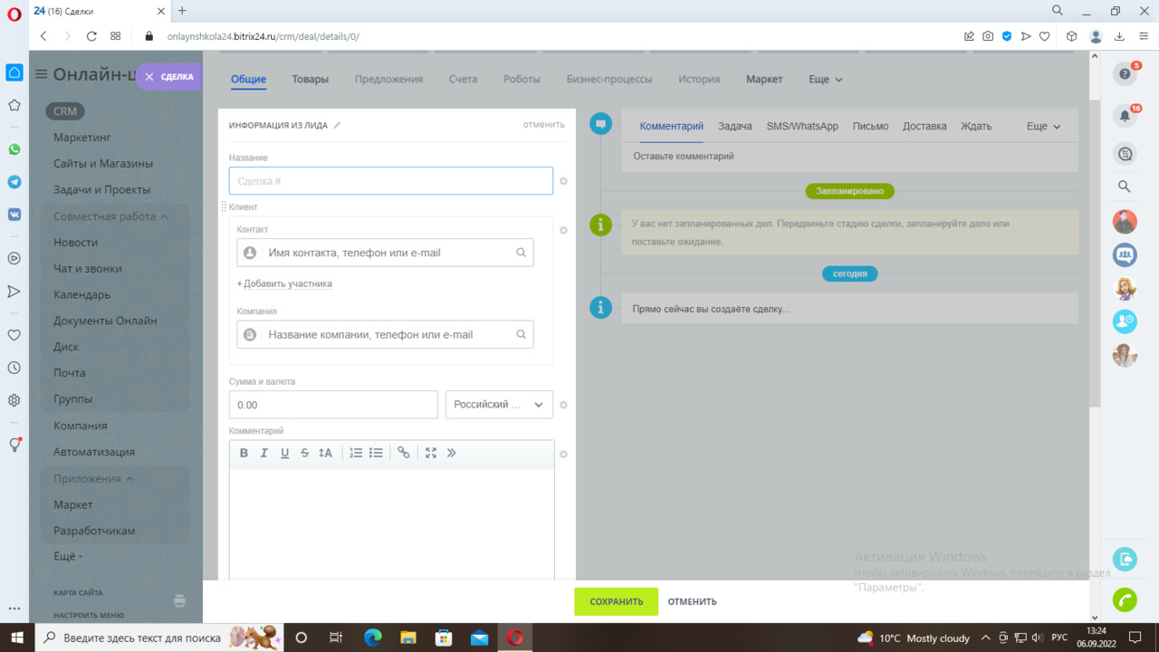This screenshot has height=652, width=1159.
Task: Click the green phone call button
Action: (1125, 599)
